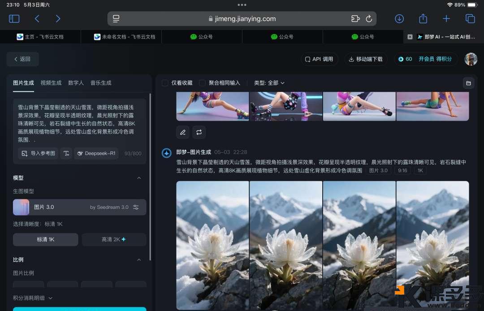Go forward with the browser forward arrow
The width and height of the screenshot is (484, 311).
tap(58, 19)
